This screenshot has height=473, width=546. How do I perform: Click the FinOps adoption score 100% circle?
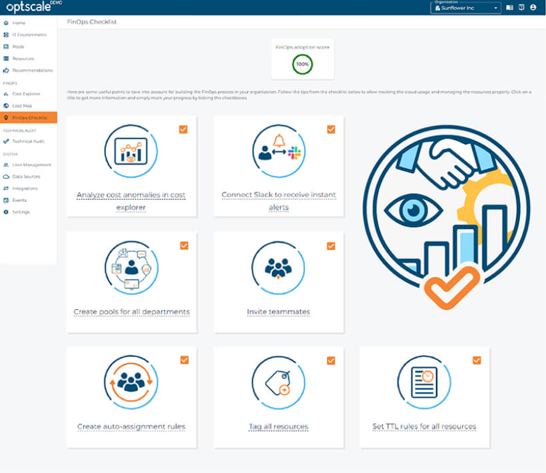(302, 65)
